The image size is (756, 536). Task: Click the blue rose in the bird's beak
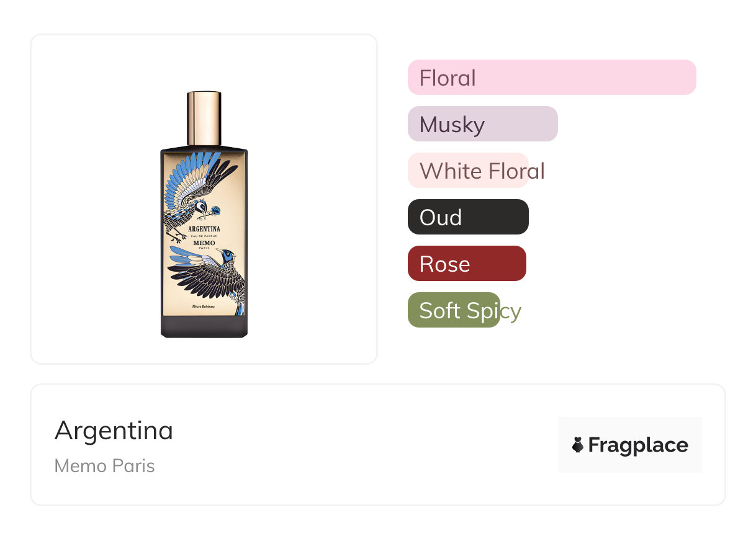click(216, 210)
